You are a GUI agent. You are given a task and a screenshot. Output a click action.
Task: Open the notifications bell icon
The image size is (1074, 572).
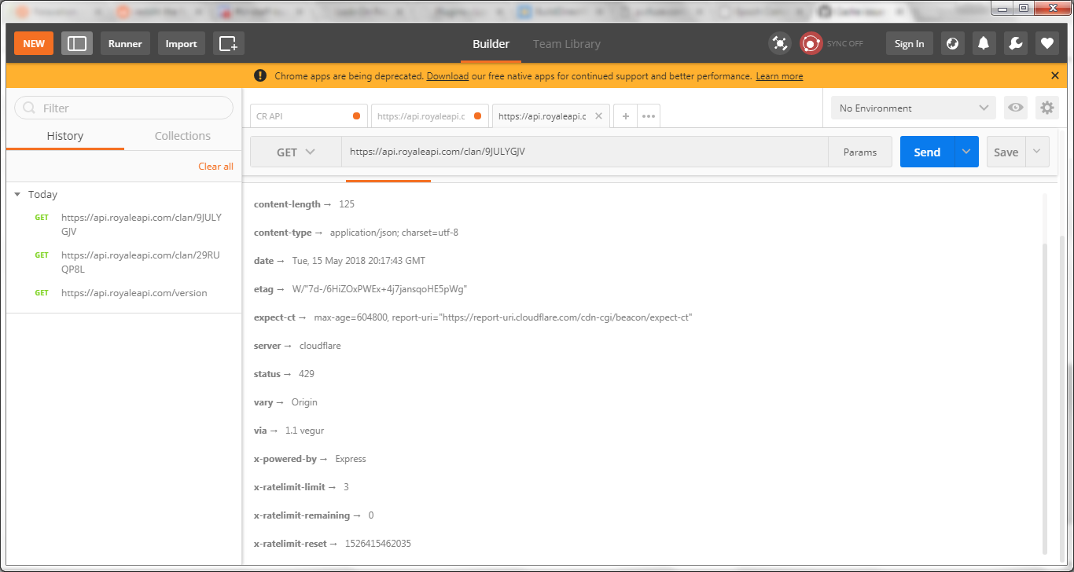983,43
